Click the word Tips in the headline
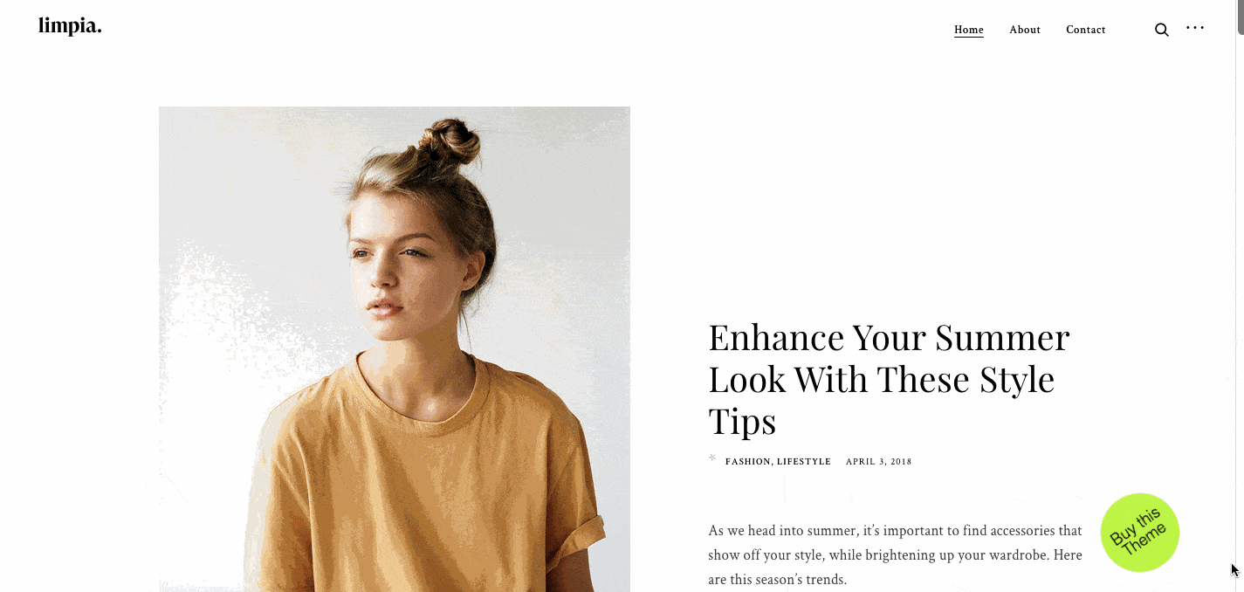Viewport: 1244px width, 592px height. (742, 421)
